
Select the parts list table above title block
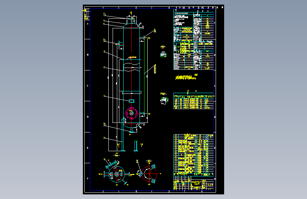193,155
